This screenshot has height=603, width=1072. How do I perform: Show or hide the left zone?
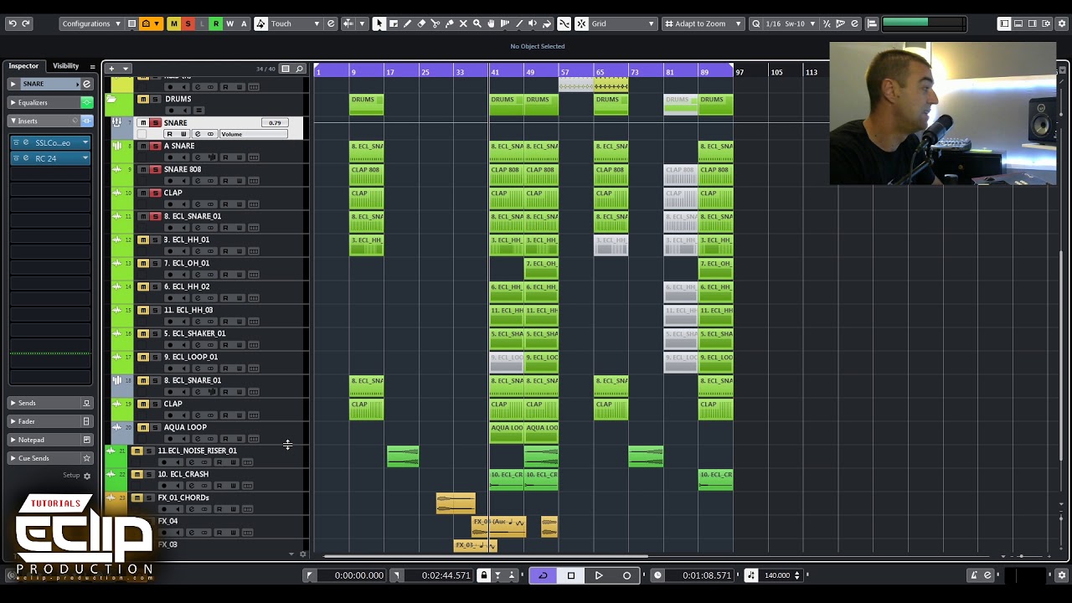click(1004, 23)
